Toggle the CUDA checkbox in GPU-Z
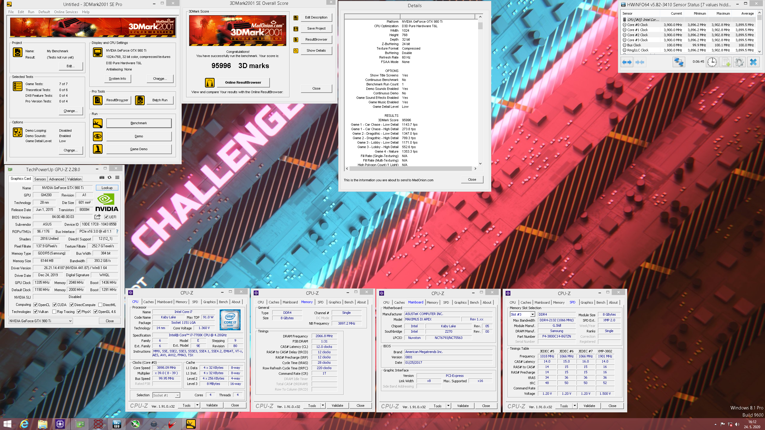This screenshot has width=765, height=430. [55, 305]
